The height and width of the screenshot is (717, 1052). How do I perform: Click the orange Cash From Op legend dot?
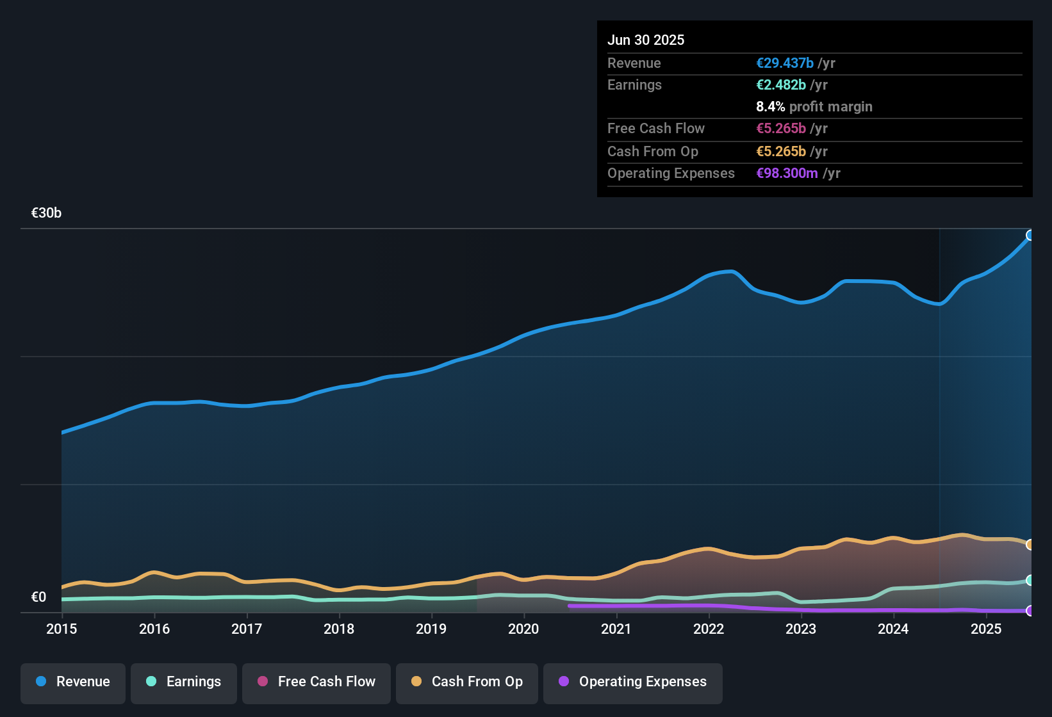416,682
